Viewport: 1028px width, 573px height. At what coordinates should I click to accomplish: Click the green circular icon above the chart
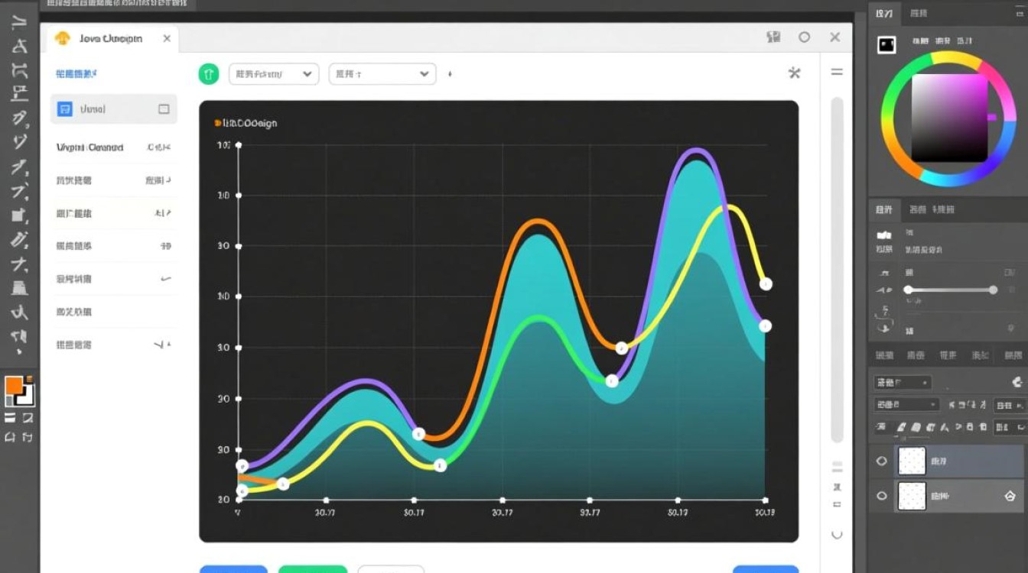pyautogui.click(x=209, y=73)
